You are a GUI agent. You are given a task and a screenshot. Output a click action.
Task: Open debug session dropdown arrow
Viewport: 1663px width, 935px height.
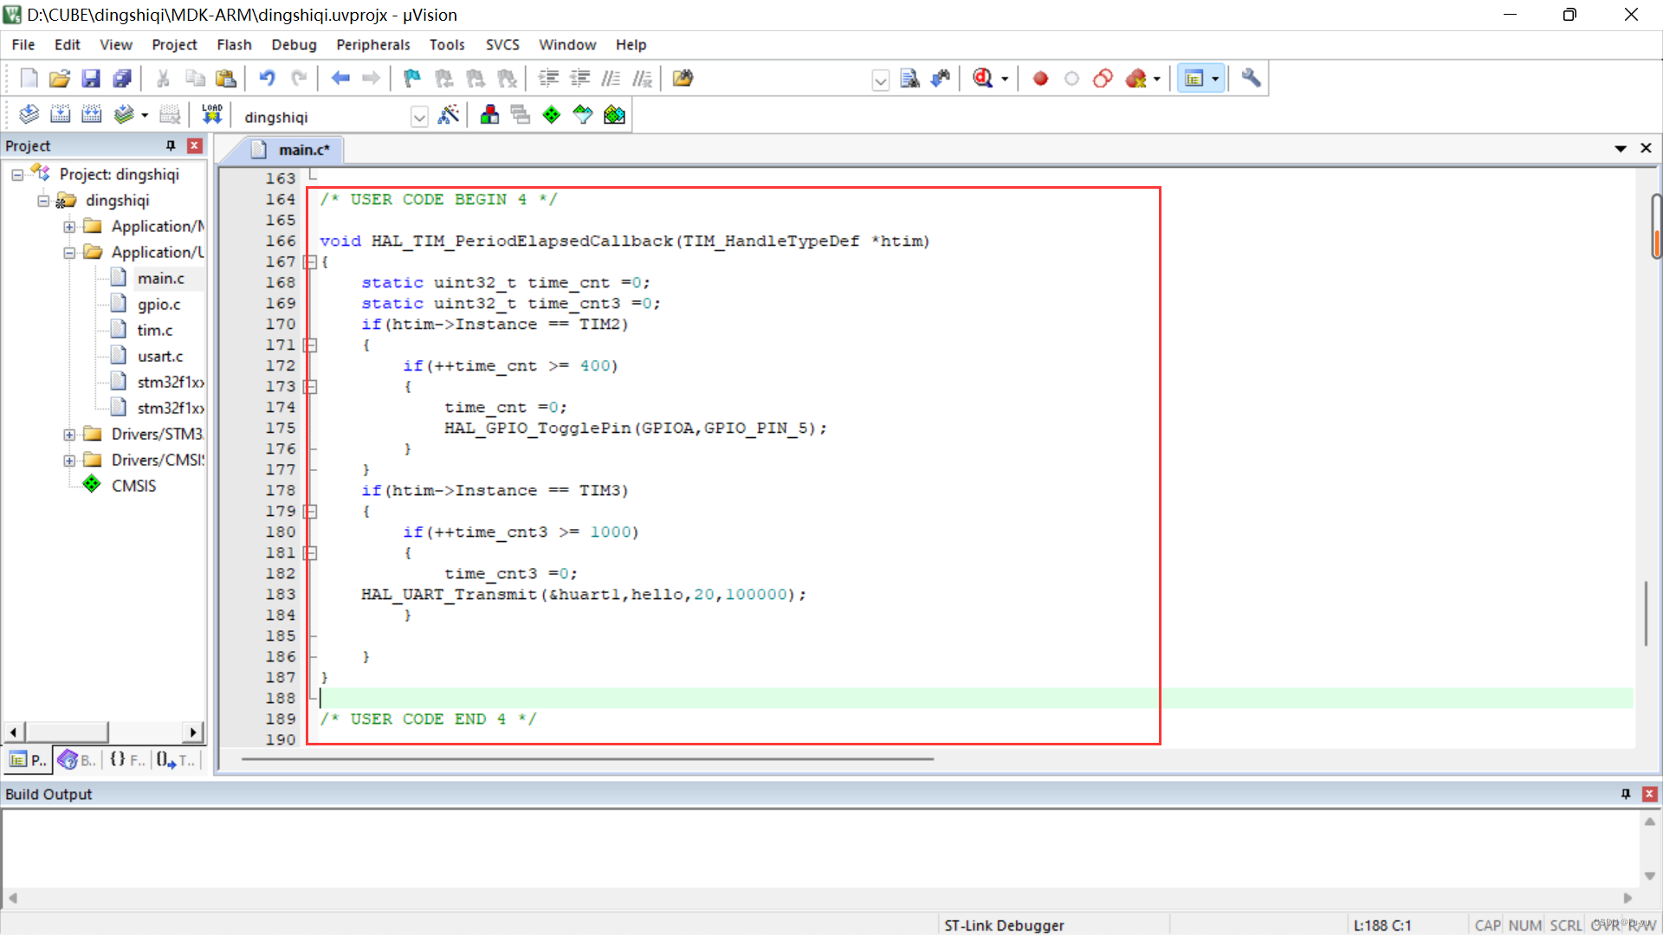click(x=1005, y=79)
